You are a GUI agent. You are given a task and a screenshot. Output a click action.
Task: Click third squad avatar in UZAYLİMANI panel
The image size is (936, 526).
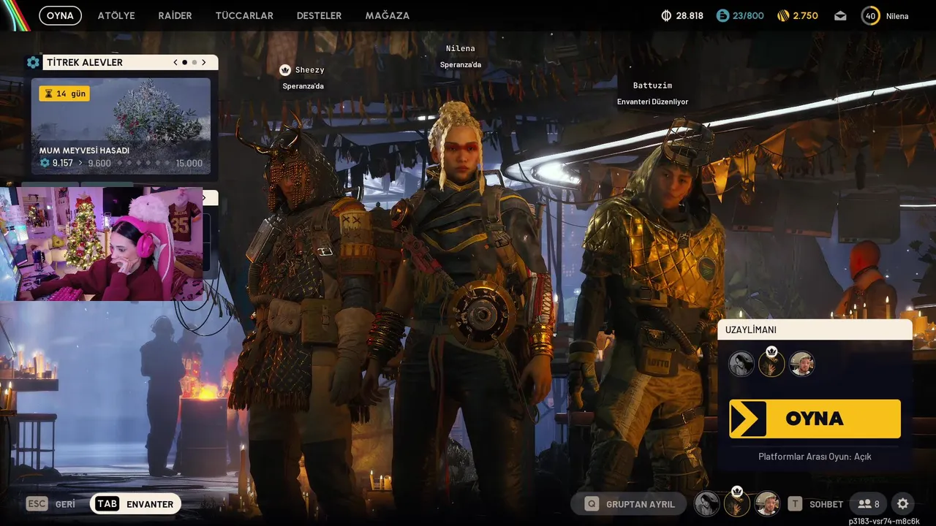point(802,364)
